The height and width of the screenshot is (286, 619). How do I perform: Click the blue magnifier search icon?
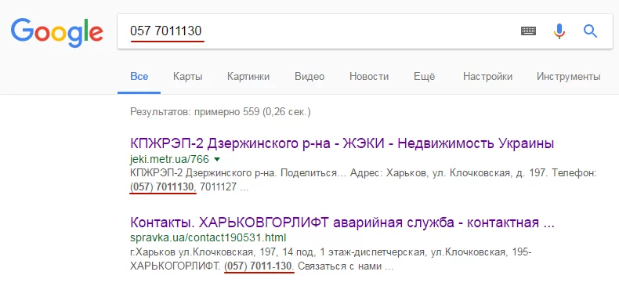(x=590, y=31)
